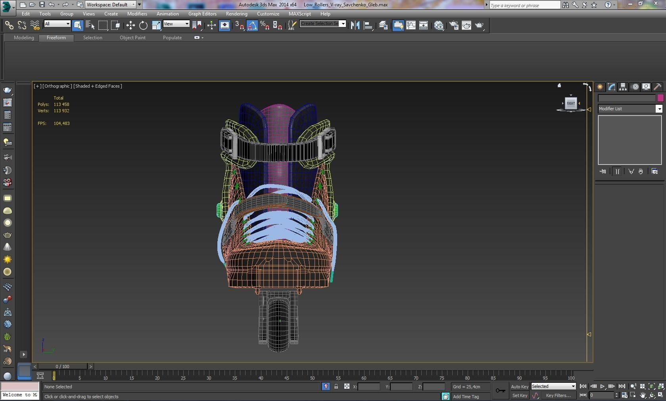Screen dimensions: 666x401
Task: Toggle Angle Snap button
Action: 252,25
